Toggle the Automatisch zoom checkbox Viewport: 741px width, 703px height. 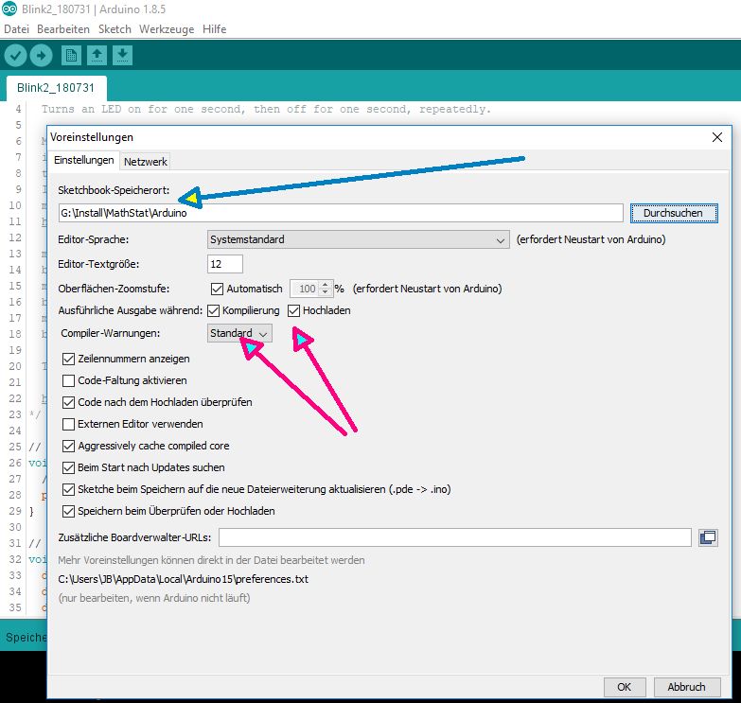tap(217, 289)
